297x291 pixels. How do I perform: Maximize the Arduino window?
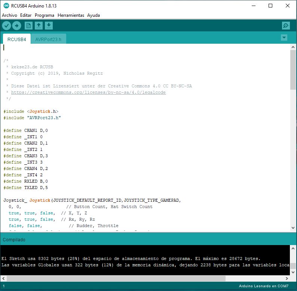(270, 6)
